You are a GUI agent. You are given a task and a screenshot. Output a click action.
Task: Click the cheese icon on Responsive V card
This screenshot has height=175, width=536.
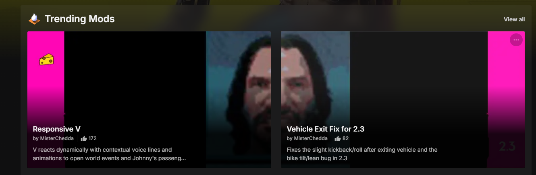pyautogui.click(x=46, y=60)
